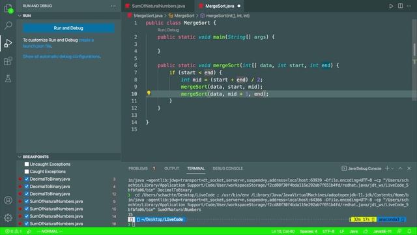Click the lightbulb on line 10
This screenshot has height=235, width=417.
(149, 93)
